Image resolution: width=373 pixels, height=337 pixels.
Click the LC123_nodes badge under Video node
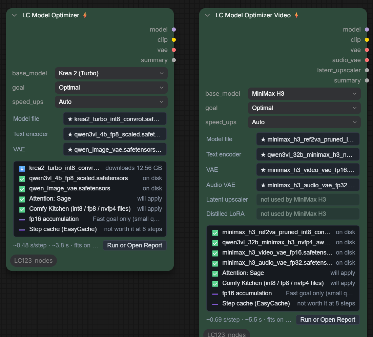point(226,334)
